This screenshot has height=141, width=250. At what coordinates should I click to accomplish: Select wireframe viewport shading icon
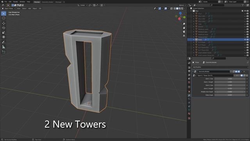tap(175, 9)
